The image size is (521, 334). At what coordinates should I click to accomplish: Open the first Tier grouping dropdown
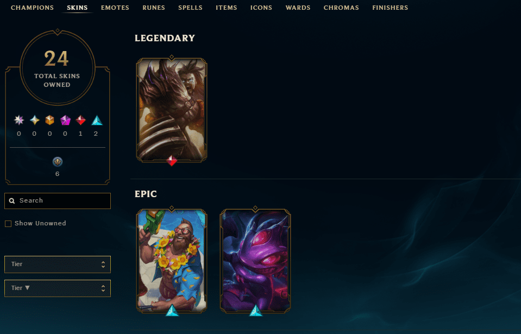(58, 264)
